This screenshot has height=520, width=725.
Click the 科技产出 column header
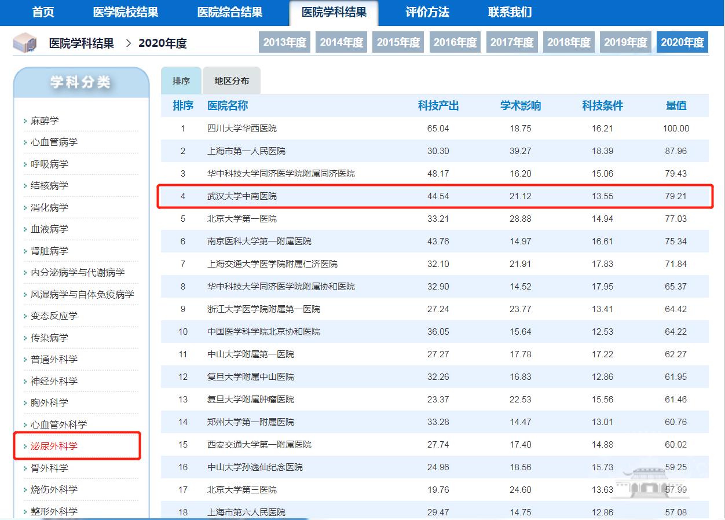pyautogui.click(x=438, y=105)
